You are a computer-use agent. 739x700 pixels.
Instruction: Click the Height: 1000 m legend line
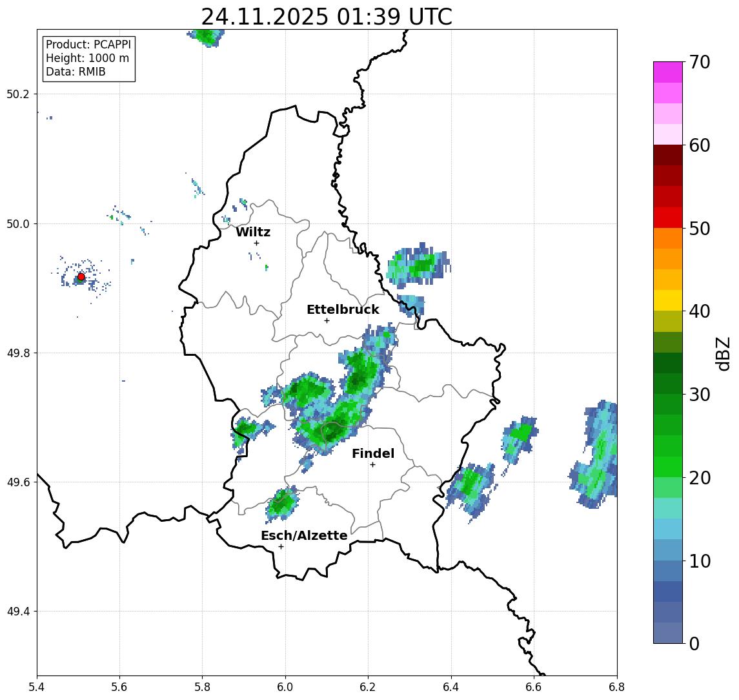click(87, 58)
